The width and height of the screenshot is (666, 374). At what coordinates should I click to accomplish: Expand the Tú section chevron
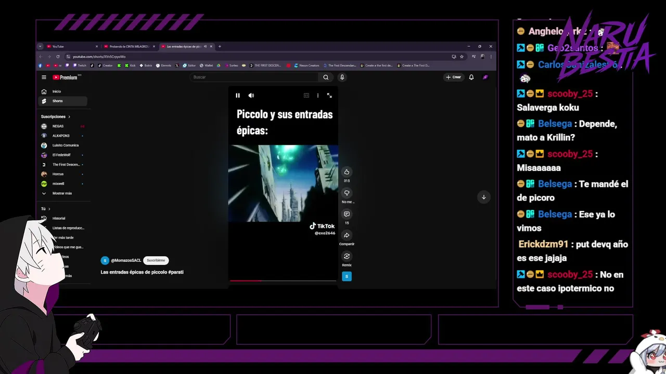coord(49,209)
